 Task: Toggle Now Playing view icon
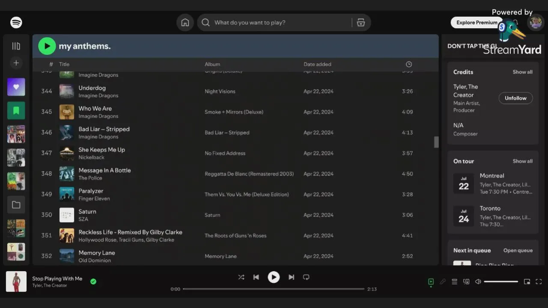431,281
